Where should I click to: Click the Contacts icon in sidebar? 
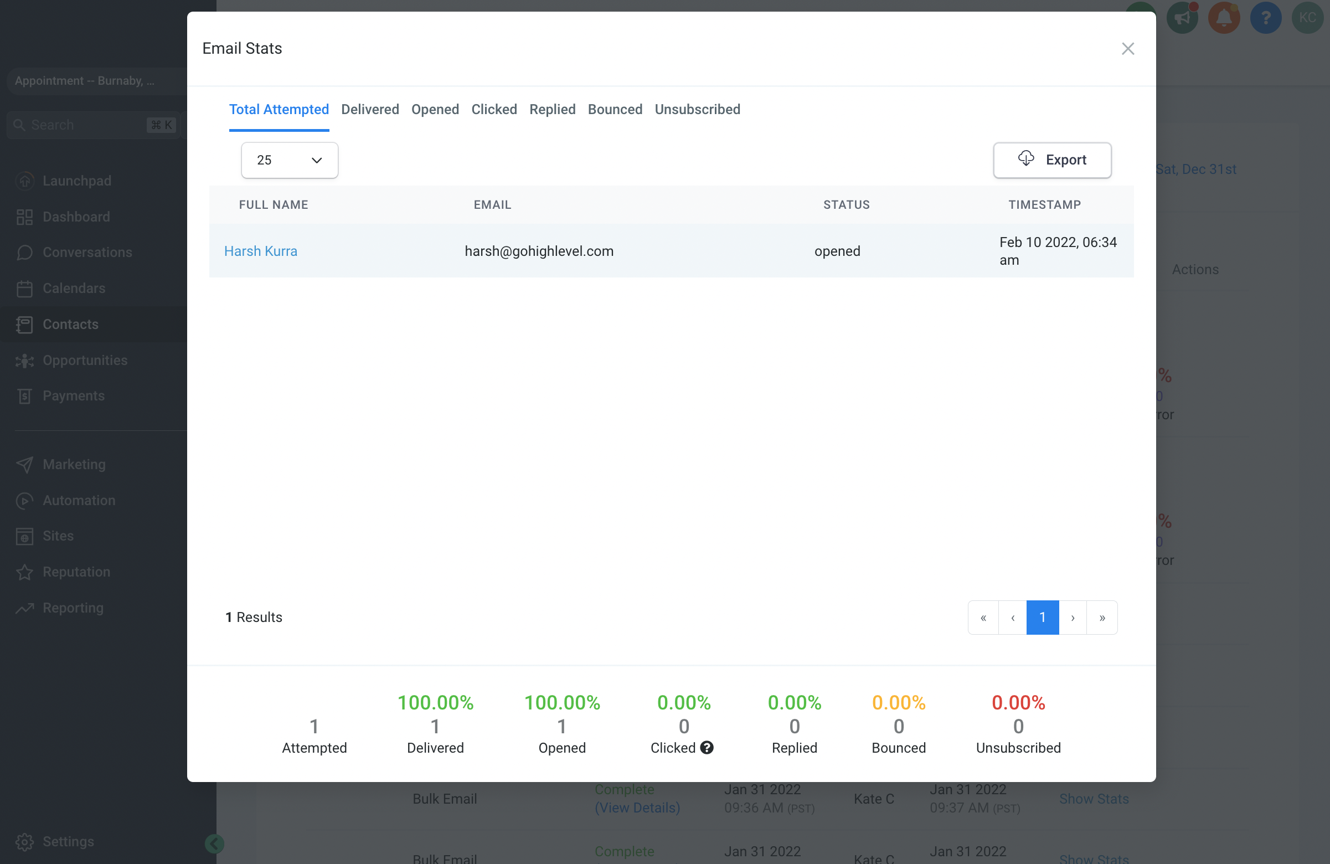click(x=24, y=324)
